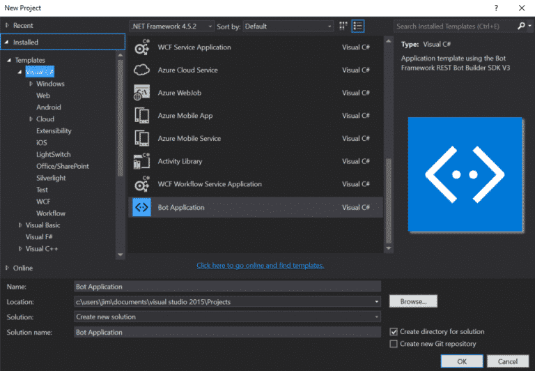Open the Sort by Default dropdown
Screen dimensions: 535x371
pos(288,26)
